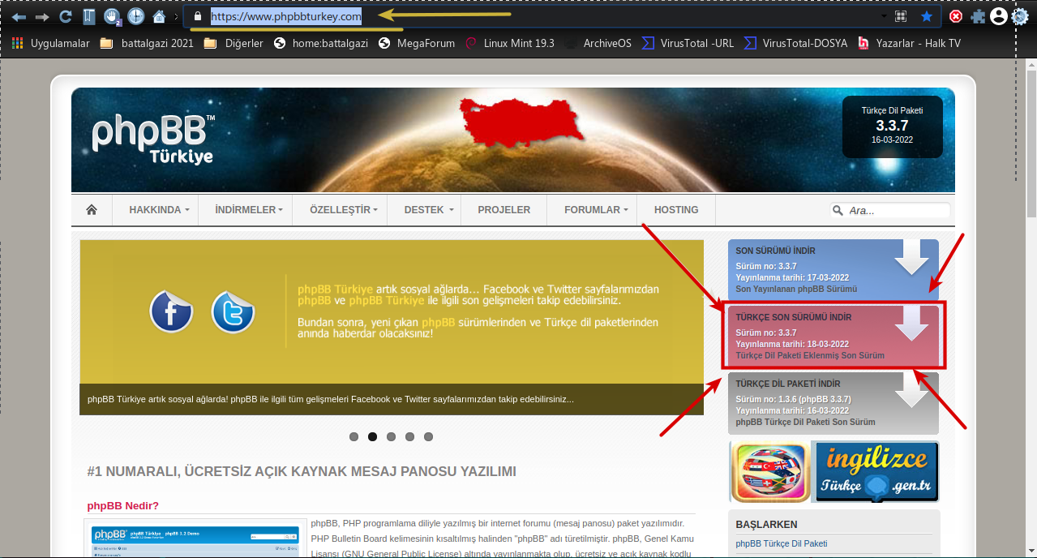Open the bookmarks panel icon in toolbar
1037x558 pixels.
pyautogui.click(x=89, y=16)
